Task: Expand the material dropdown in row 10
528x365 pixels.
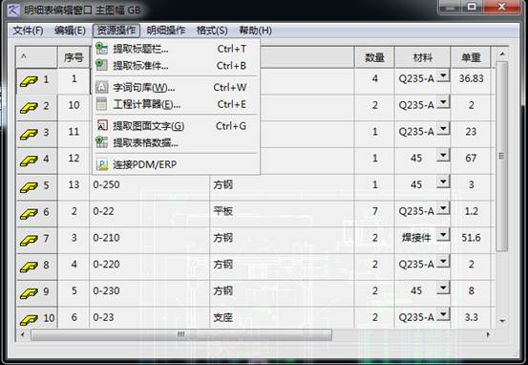Action: tap(443, 314)
